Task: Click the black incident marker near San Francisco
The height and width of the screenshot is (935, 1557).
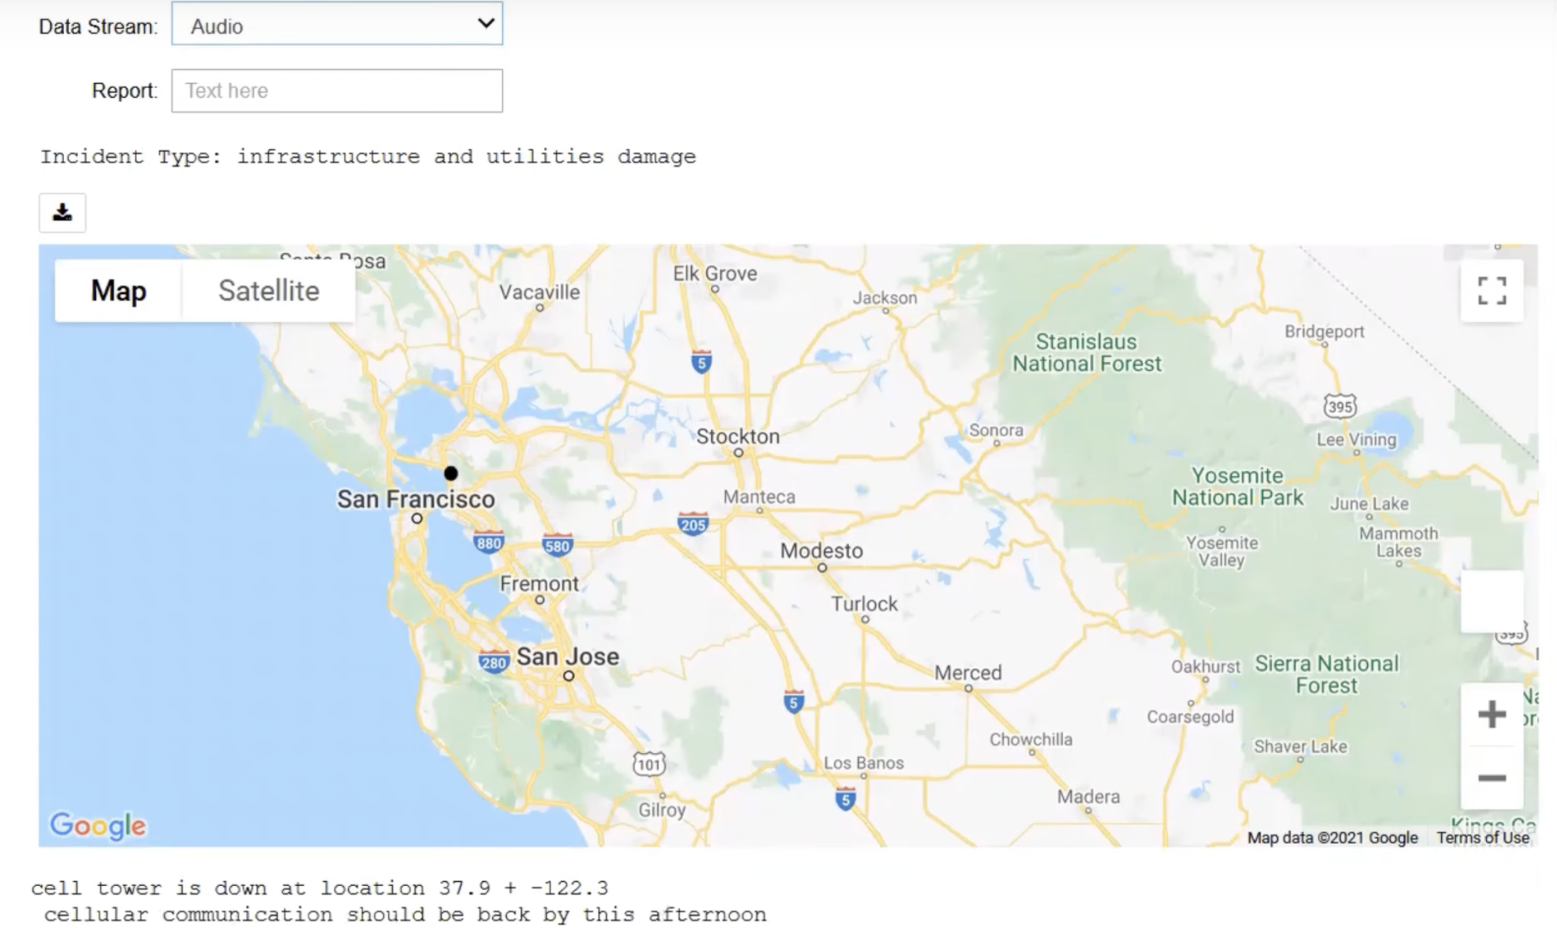Action: coord(451,474)
